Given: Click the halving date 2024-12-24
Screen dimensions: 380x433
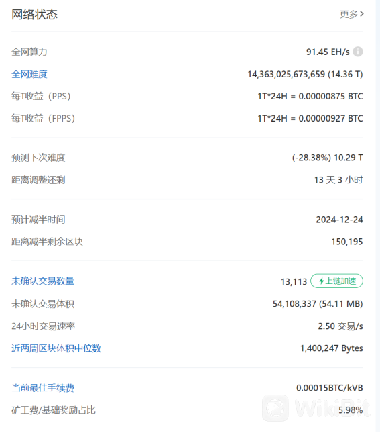Looking at the screenshot, I should (340, 220).
